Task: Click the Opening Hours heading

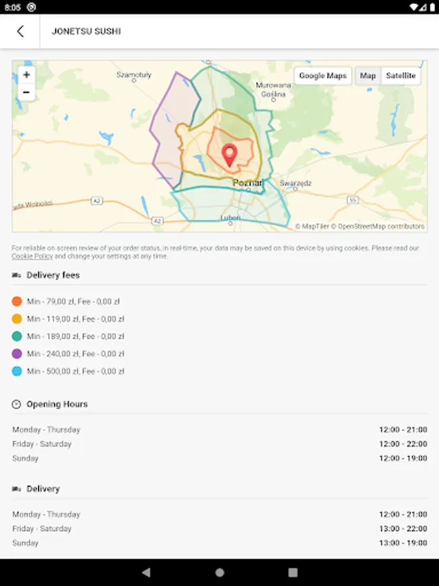Action: [57, 404]
